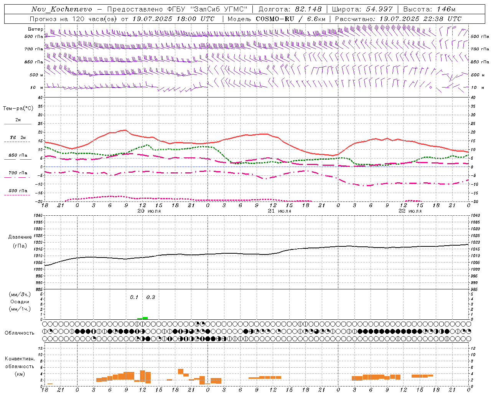The width and height of the screenshot is (491, 393).
Task: Click the '20 июля' date label
Action: [x=149, y=211]
